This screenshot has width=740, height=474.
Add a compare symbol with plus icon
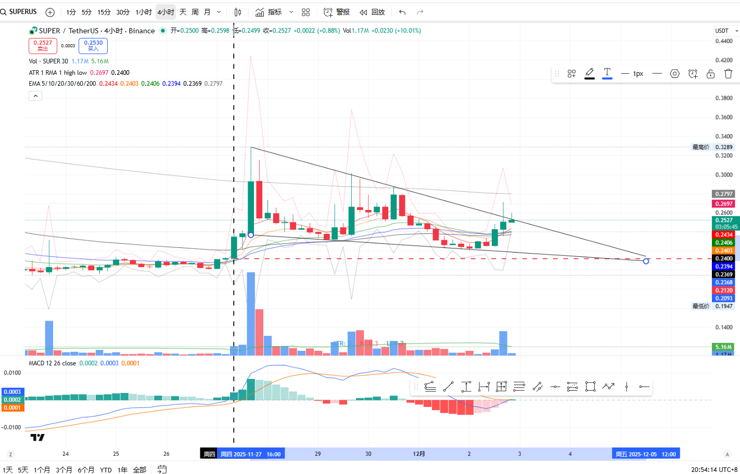pos(50,12)
